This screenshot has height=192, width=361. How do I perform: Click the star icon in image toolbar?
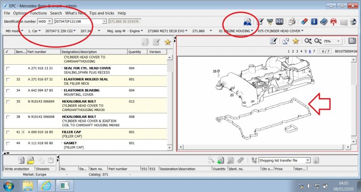(296, 41)
